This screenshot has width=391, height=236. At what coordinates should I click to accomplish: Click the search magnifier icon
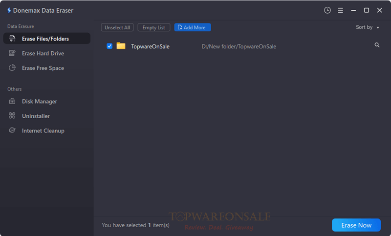[377, 45]
